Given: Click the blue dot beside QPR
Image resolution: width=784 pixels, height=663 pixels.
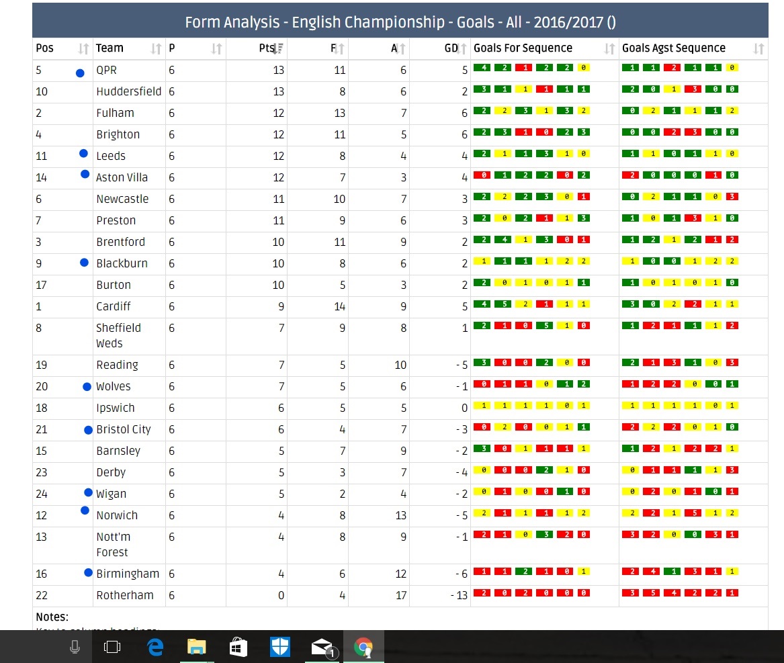Looking at the screenshot, I should click(x=80, y=73).
